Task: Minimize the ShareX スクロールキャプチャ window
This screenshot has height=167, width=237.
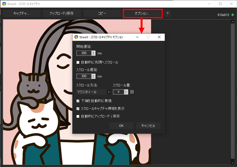Action: 209,4
